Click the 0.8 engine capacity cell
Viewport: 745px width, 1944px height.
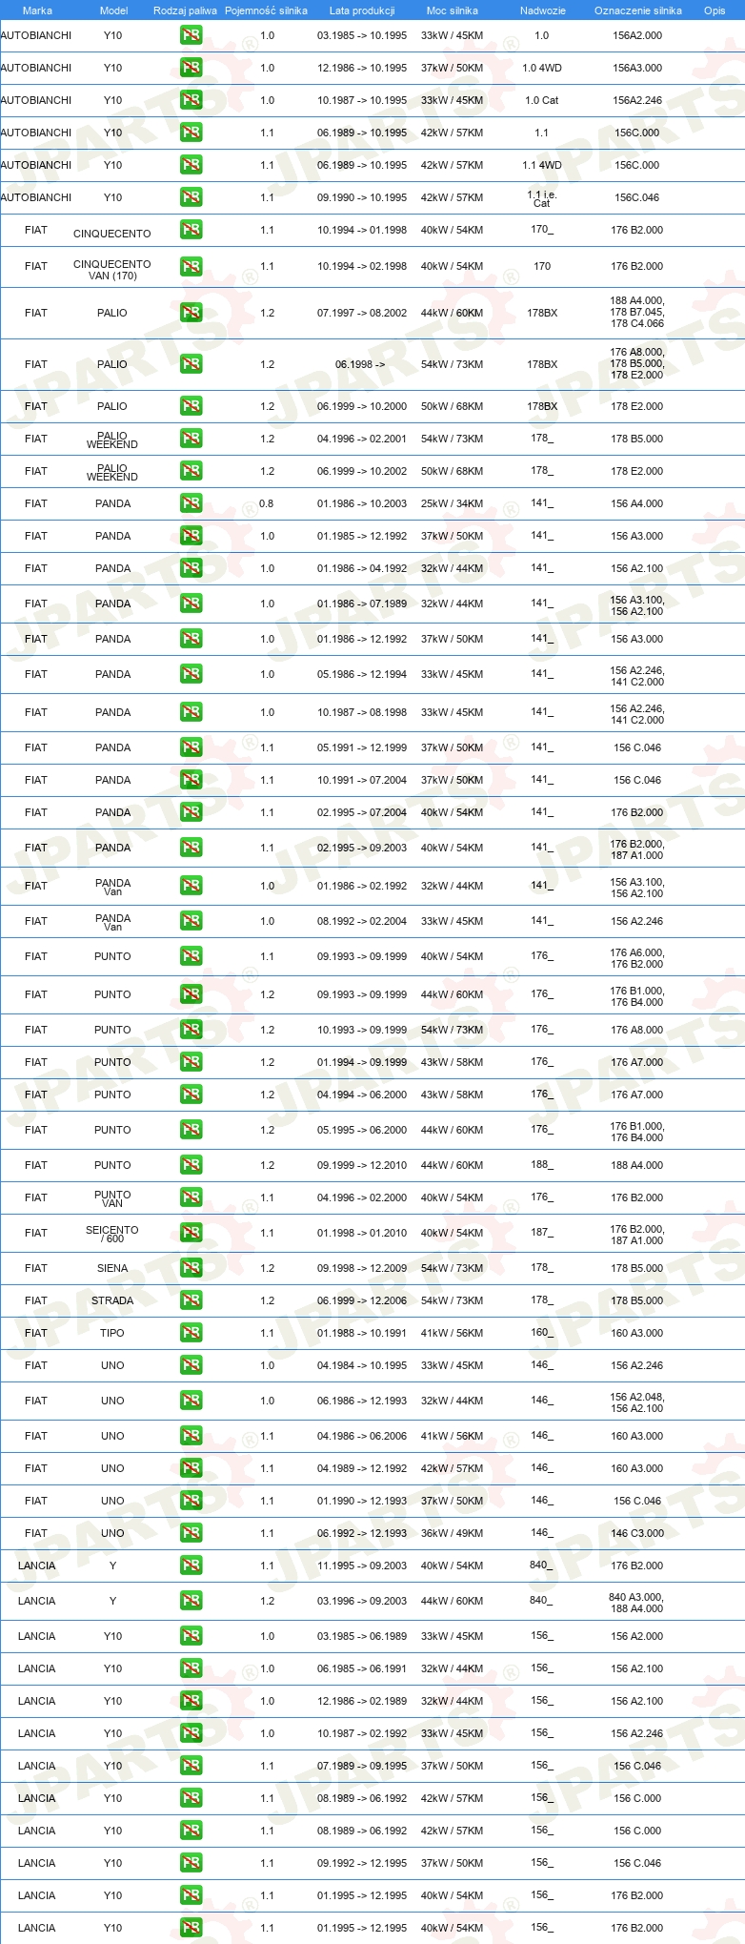pos(266,503)
